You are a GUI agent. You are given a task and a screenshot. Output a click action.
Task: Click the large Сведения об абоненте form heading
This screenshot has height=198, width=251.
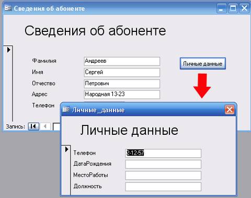tap(95, 31)
